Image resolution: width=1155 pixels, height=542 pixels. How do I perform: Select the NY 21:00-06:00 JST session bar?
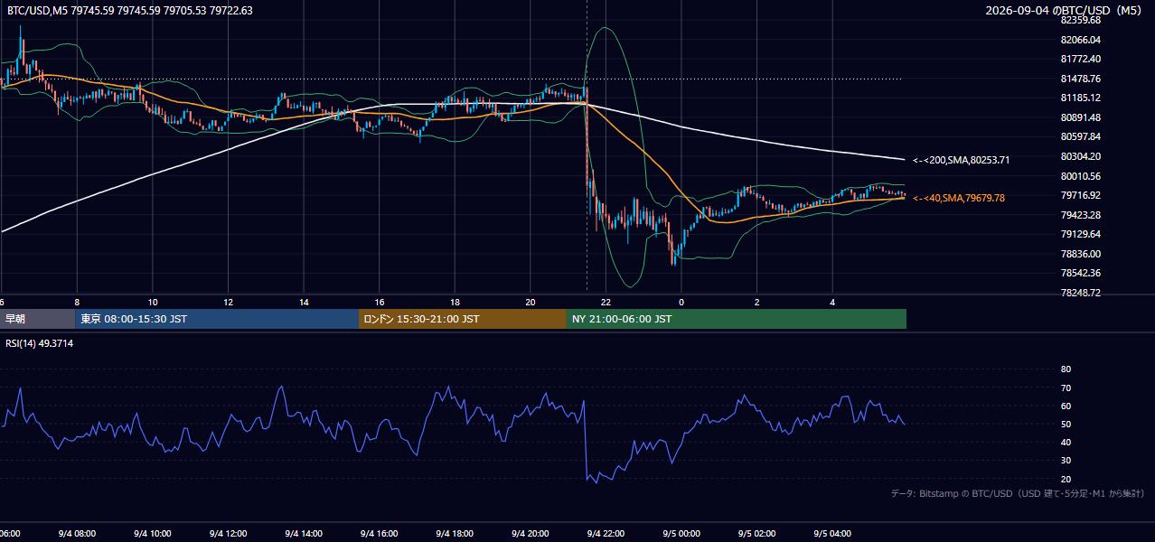pos(737,319)
